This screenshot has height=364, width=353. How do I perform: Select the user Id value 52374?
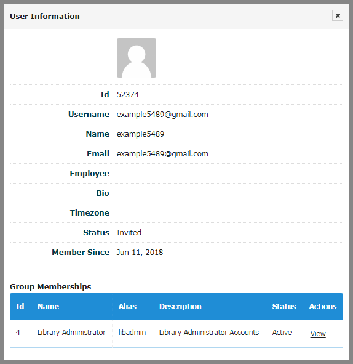(127, 95)
